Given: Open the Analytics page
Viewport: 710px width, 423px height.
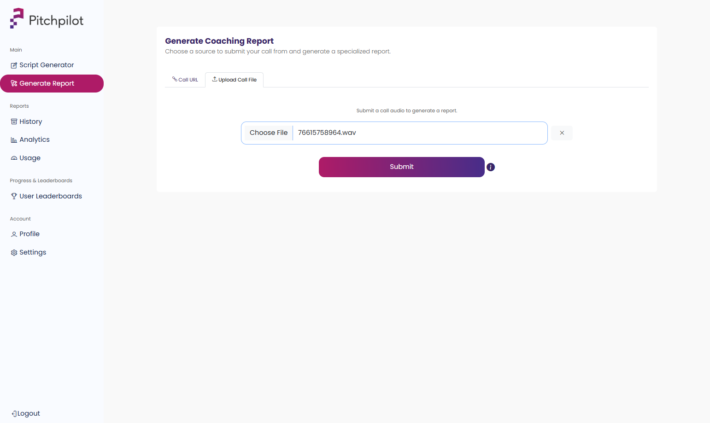Looking at the screenshot, I should 52,140.
